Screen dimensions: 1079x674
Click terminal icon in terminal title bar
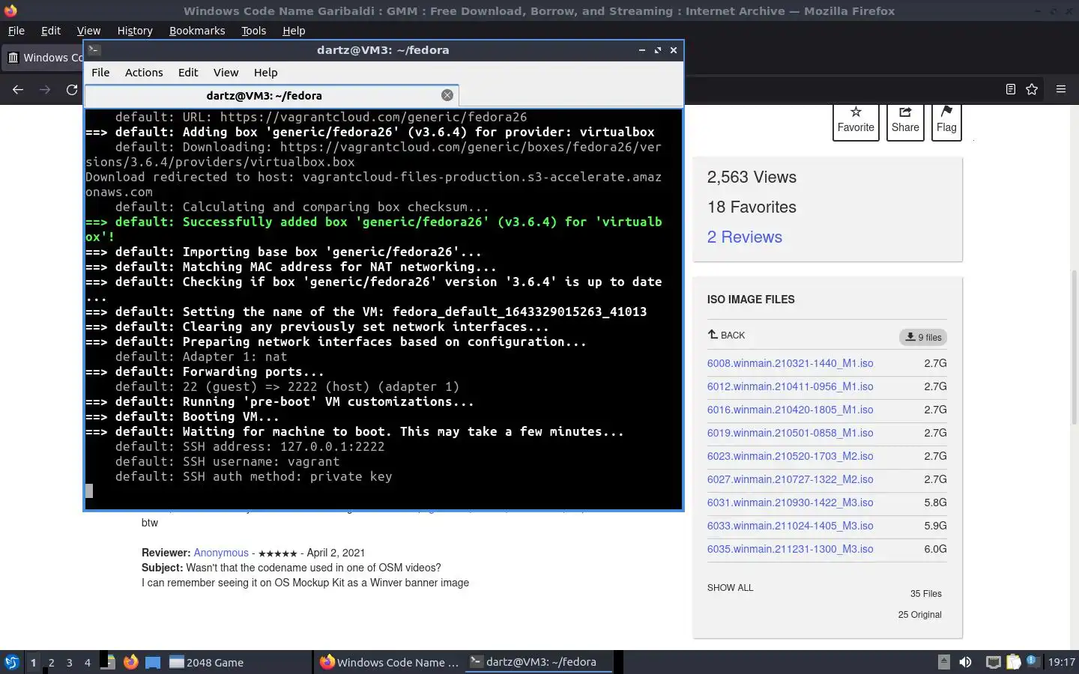tap(94, 50)
